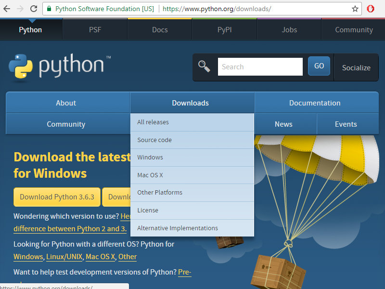Bookmark page with the star icon
The height and width of the screenshot is (289, 385).
(355, 9)
